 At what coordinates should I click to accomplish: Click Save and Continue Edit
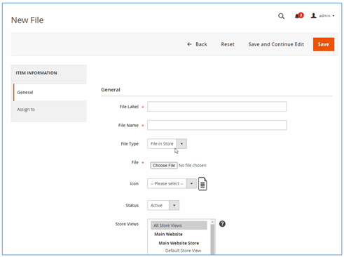(276, 44)
